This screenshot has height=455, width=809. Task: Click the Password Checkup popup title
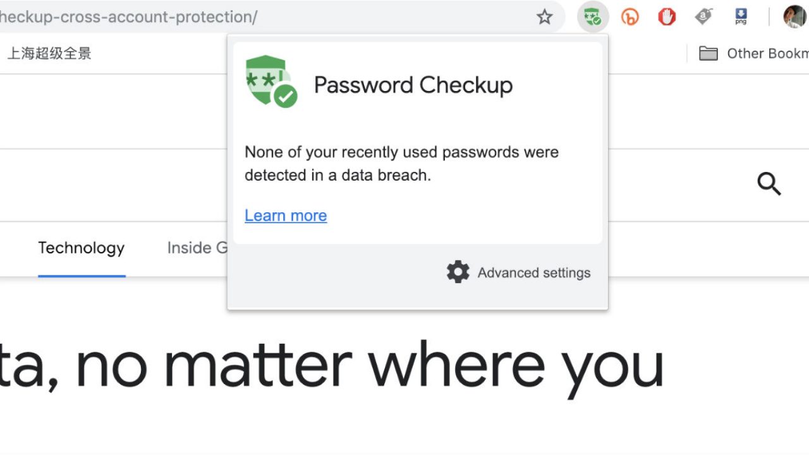pos(413,85)
